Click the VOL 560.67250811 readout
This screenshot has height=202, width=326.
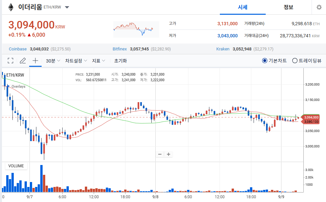coord(91,80)
